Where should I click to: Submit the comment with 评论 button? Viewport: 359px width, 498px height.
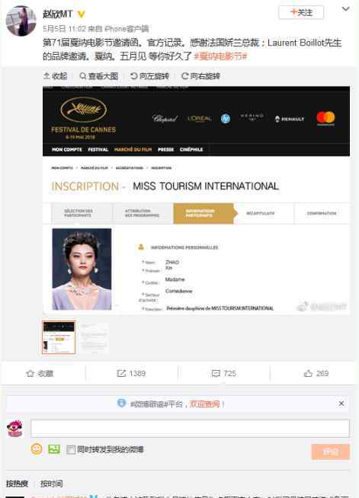[x=331, y=452]
